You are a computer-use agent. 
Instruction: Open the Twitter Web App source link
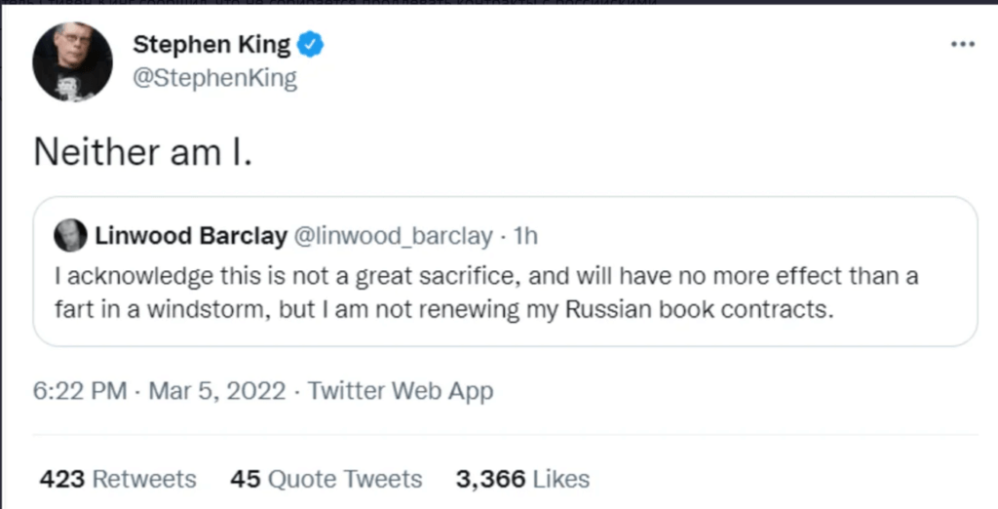click(401, 392)
